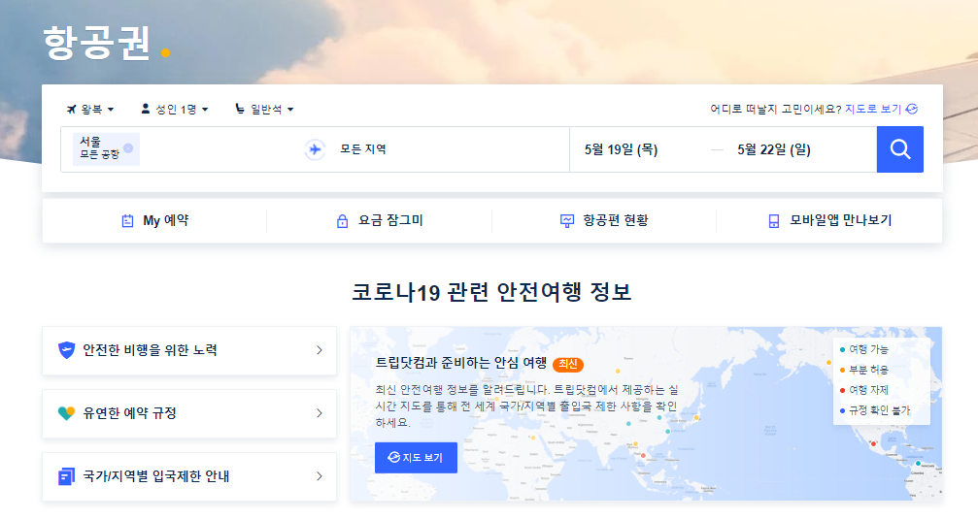978x520 pixels.
Task: Click the 코로나19 관련 안전여행 정보 heading
Action: coord(491,292)
